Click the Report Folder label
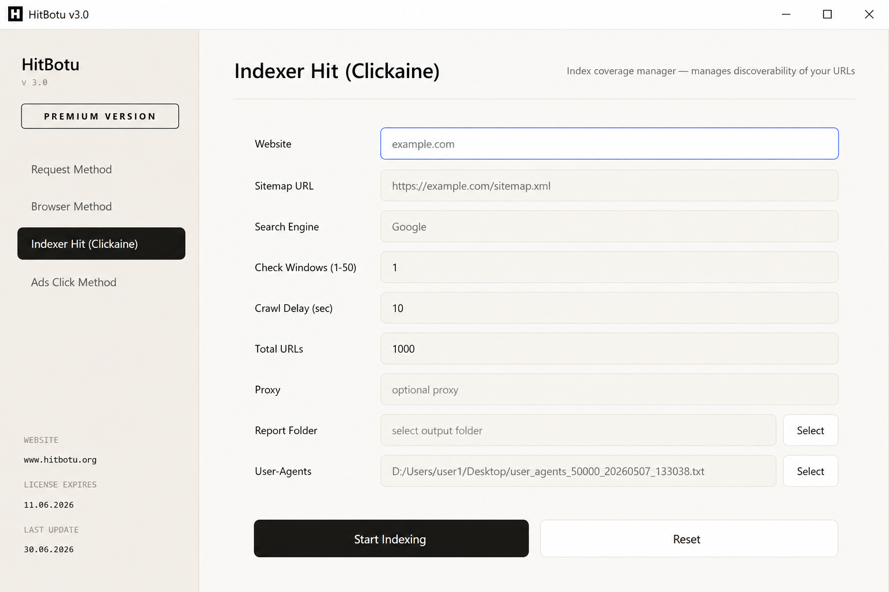 pos(286,431)
